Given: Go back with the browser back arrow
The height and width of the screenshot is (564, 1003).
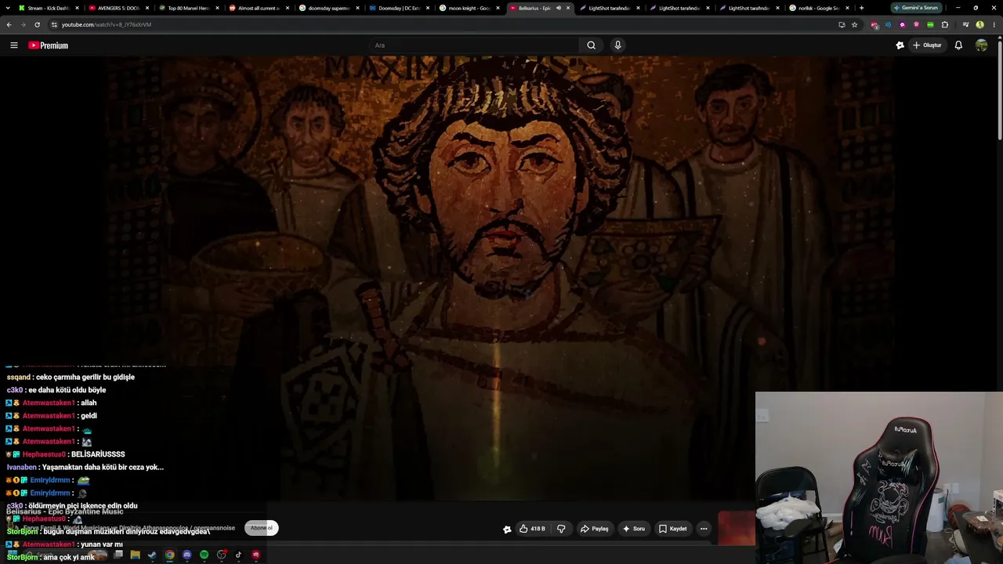Looking at the screenshot, I should [x=9, y=24].
